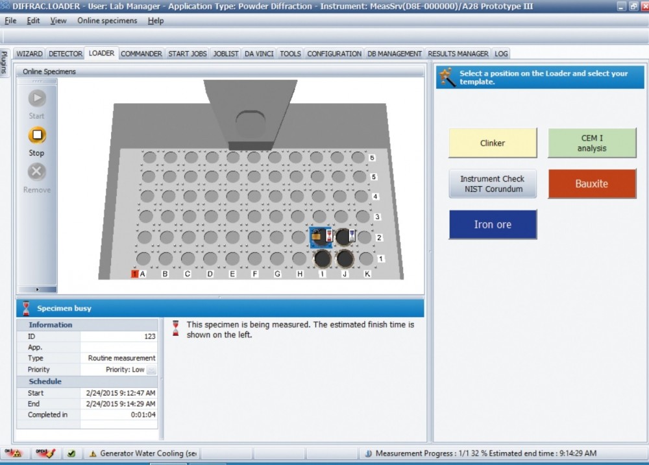
Task: Select empty loader position A1
Action: click(144, 259)
